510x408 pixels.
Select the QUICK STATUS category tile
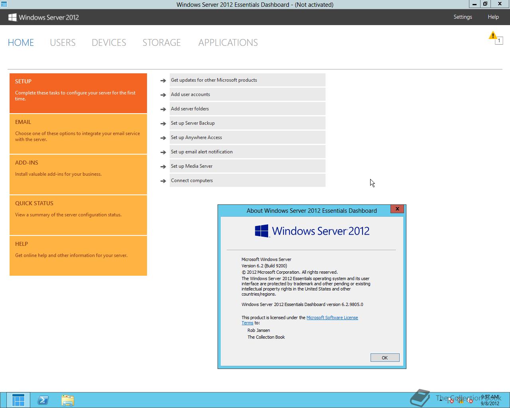click(78, 215)
